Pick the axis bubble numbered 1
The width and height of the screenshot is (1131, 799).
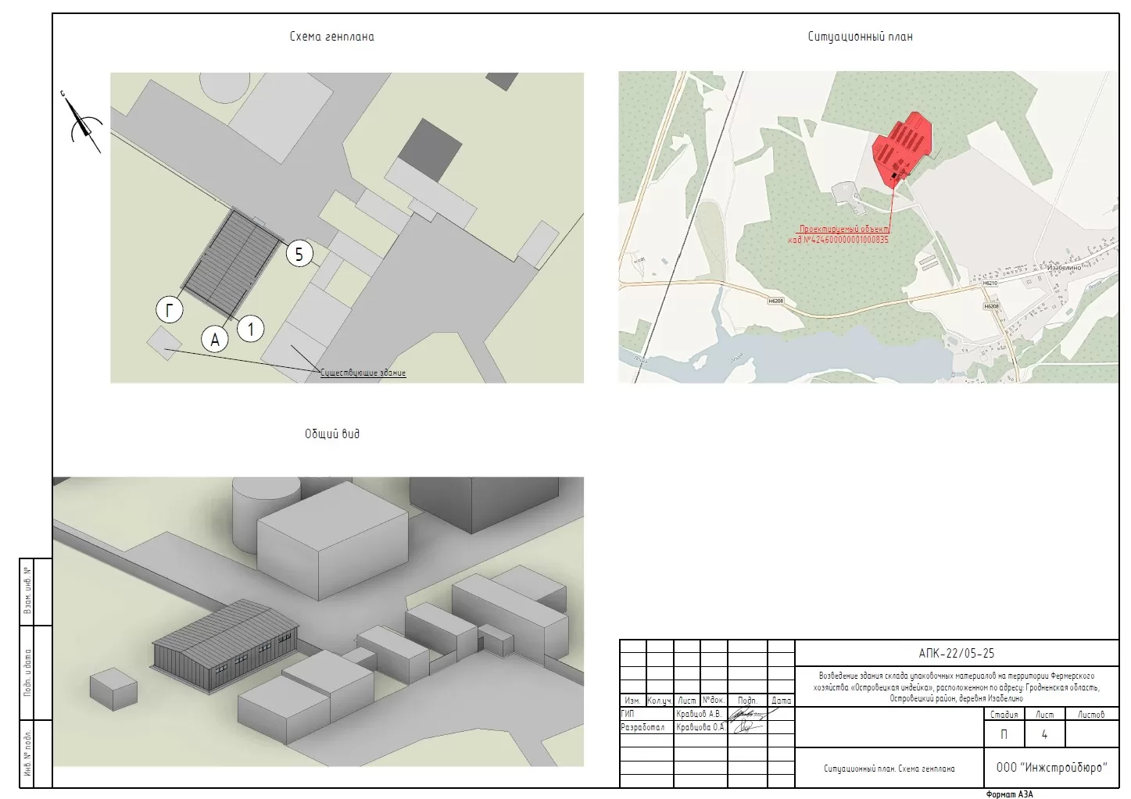tap(251, 329)
